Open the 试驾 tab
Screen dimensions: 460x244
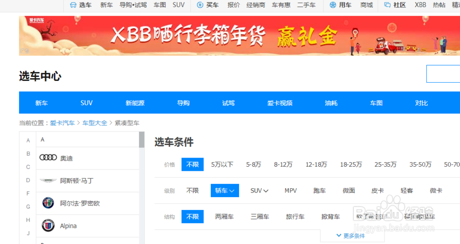(228, 103)
